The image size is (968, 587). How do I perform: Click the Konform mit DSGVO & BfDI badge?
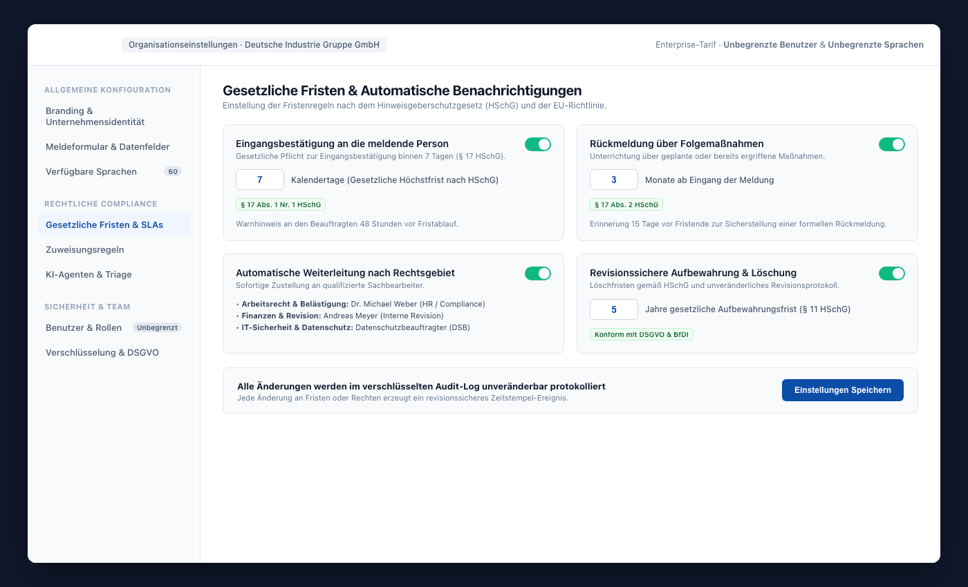tap(642, 334)
